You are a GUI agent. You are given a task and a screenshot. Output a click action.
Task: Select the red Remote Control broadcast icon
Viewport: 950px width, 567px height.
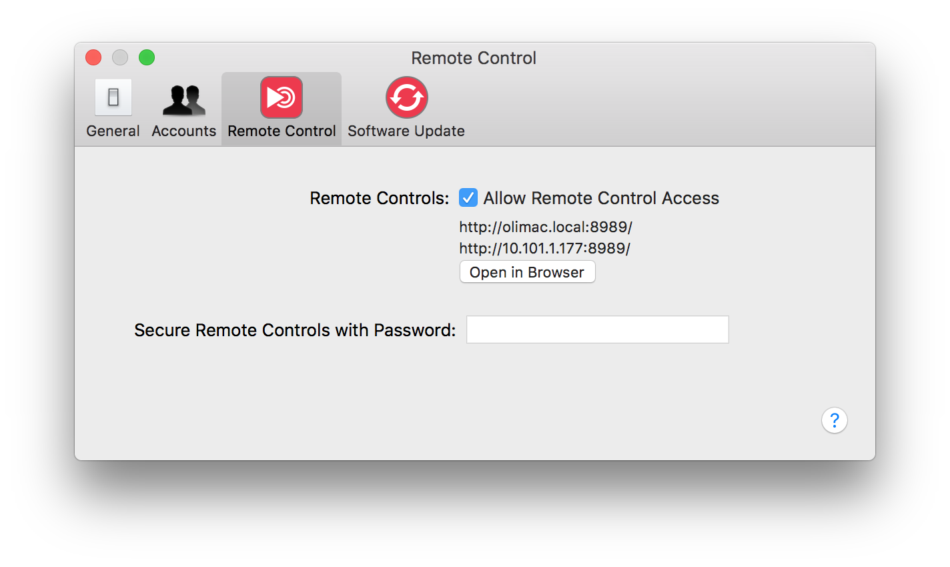[282, 97]
